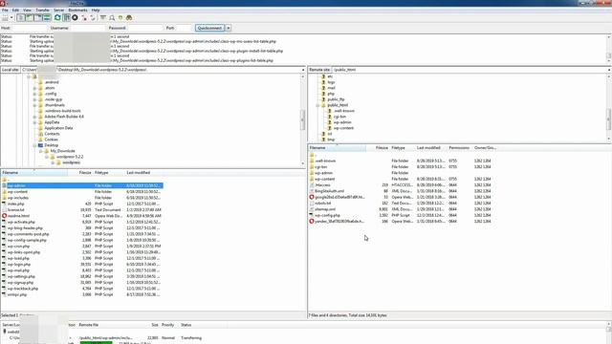Toggle the message log display
Screen dimensions: 612x344
tap(21, 18)
